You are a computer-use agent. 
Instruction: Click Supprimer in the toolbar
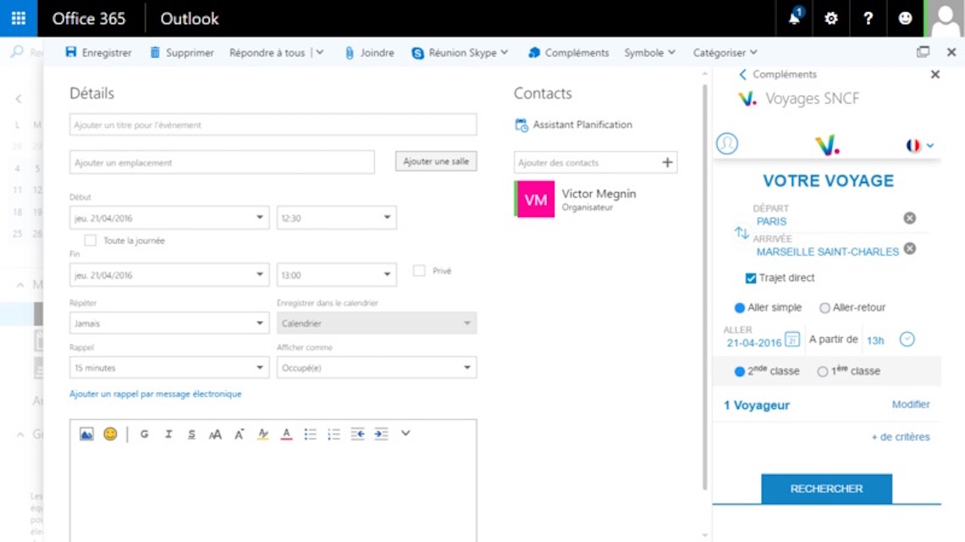coord(181,53)
